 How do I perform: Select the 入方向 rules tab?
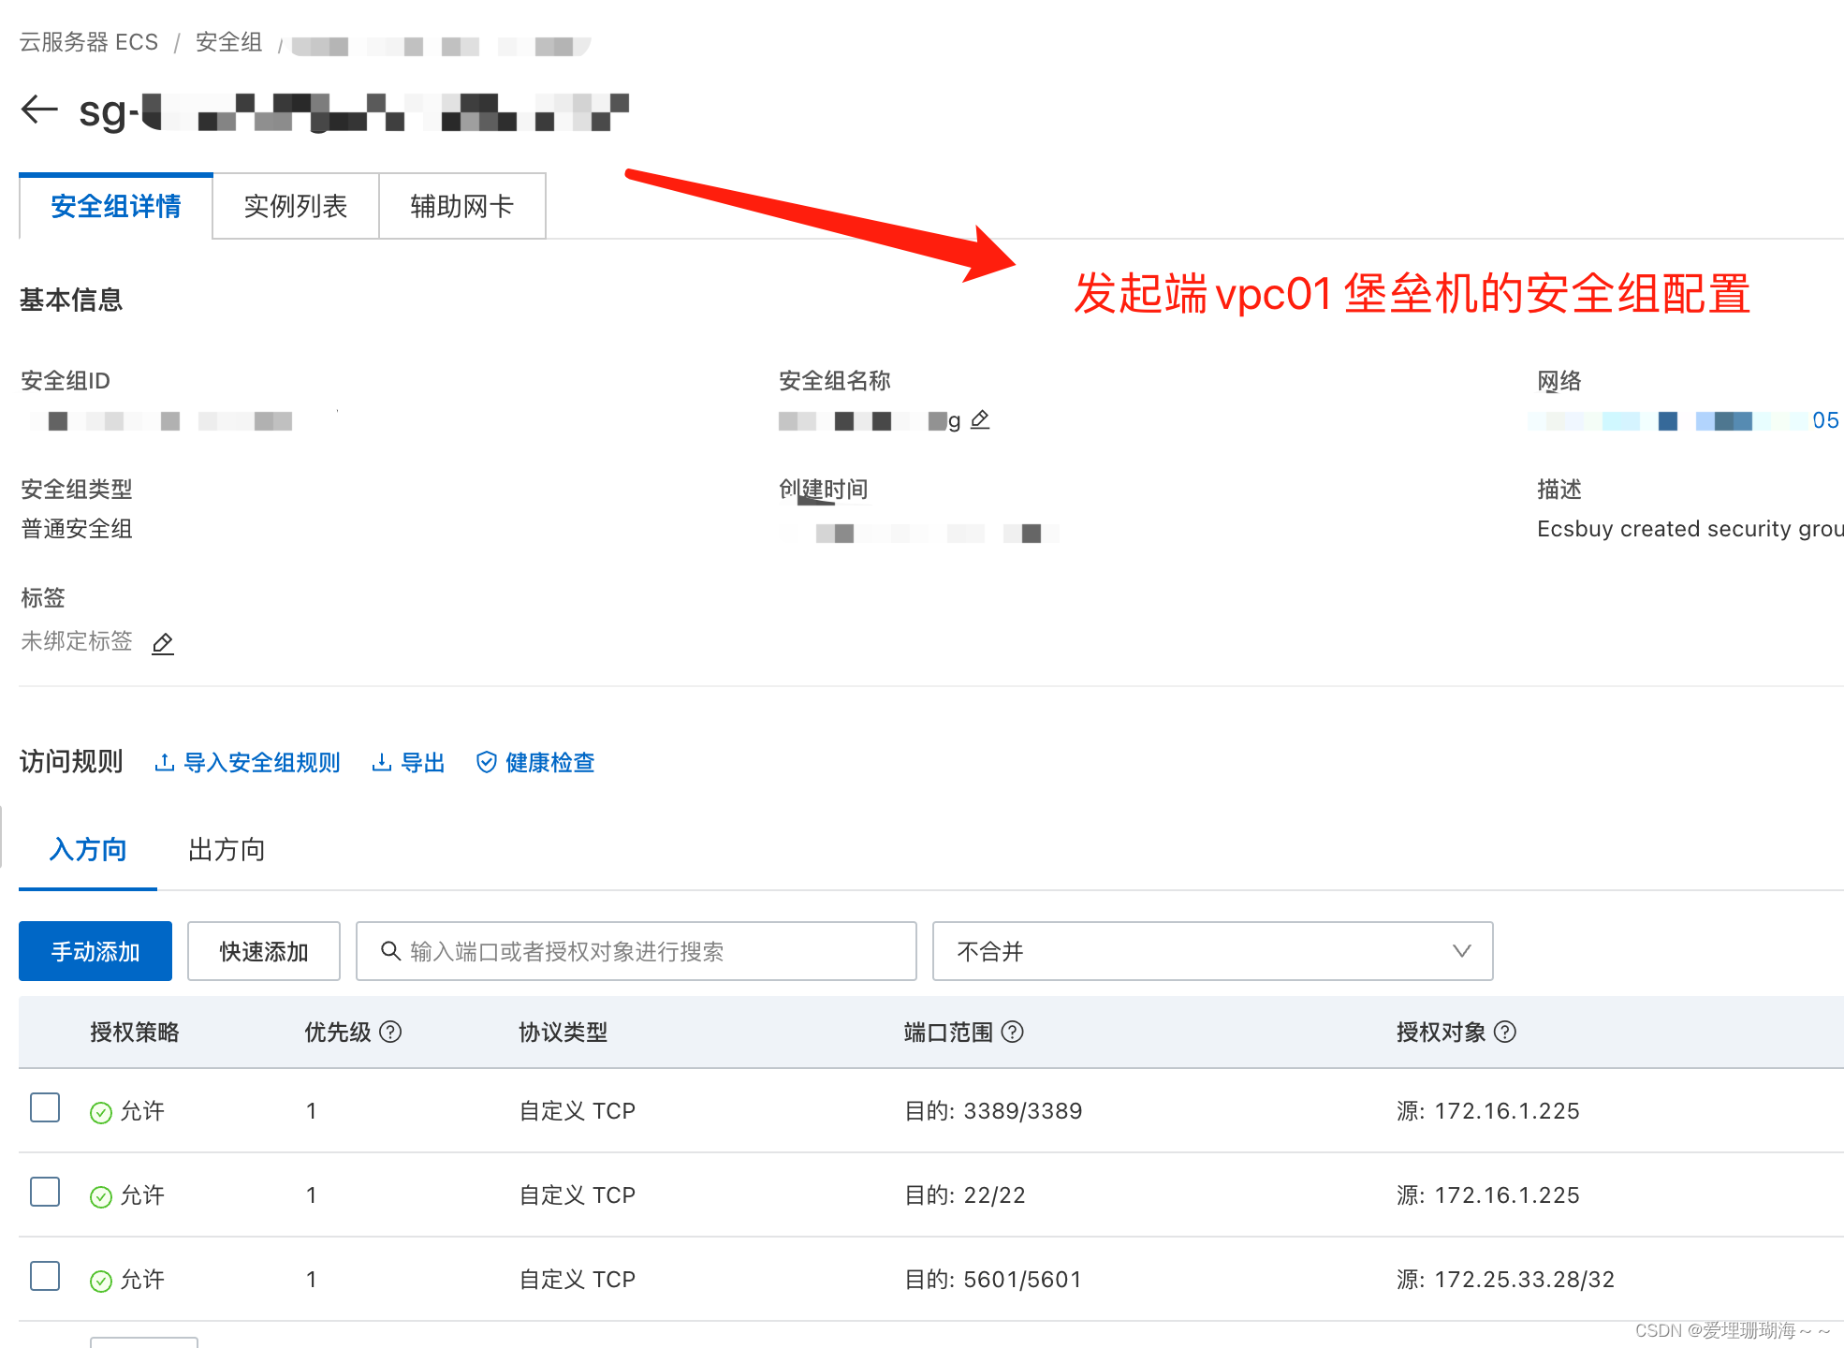click(88, 850)
